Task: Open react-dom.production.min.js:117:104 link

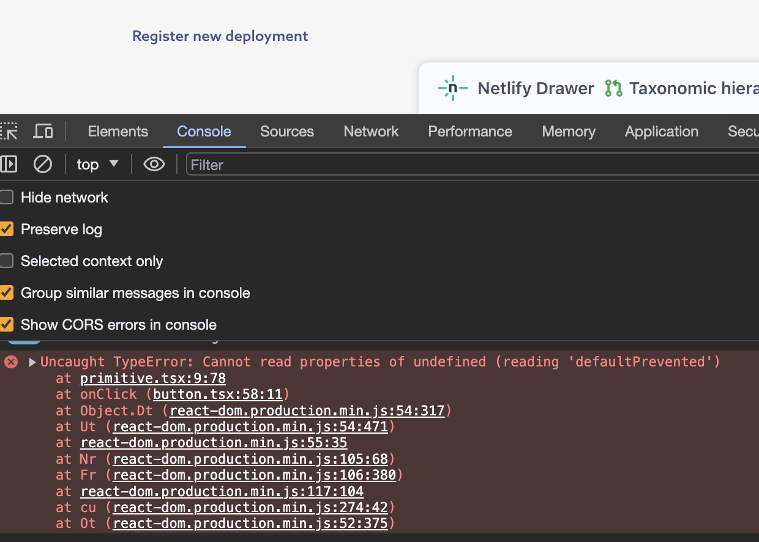Action: [222, 491]
